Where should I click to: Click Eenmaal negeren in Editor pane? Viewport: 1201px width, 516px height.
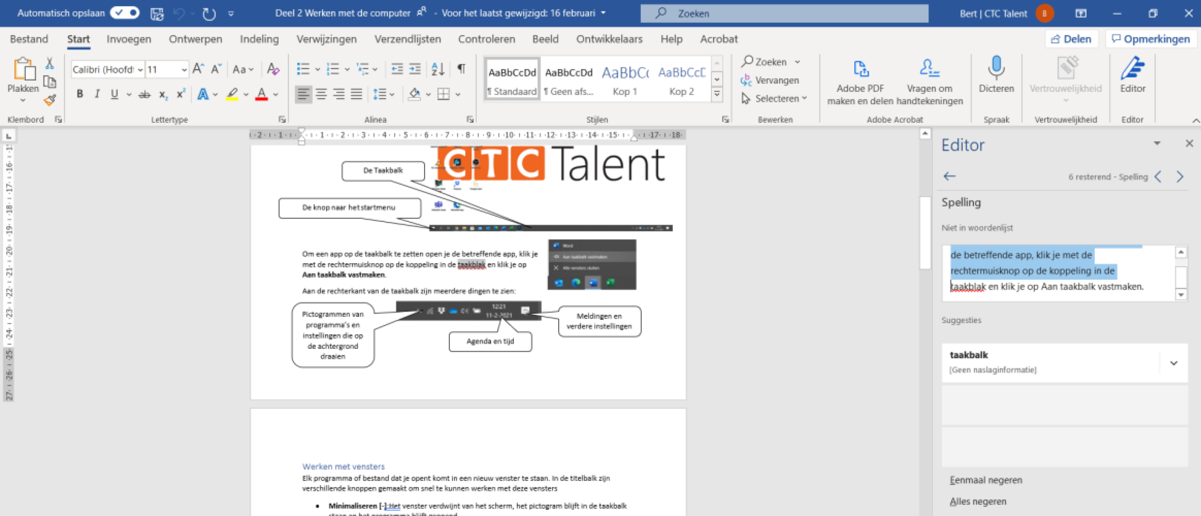click(986, 480)
